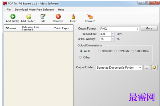Remove selected file with red X icon
This screenshot has width=160, height=106.
pos(58,16)
